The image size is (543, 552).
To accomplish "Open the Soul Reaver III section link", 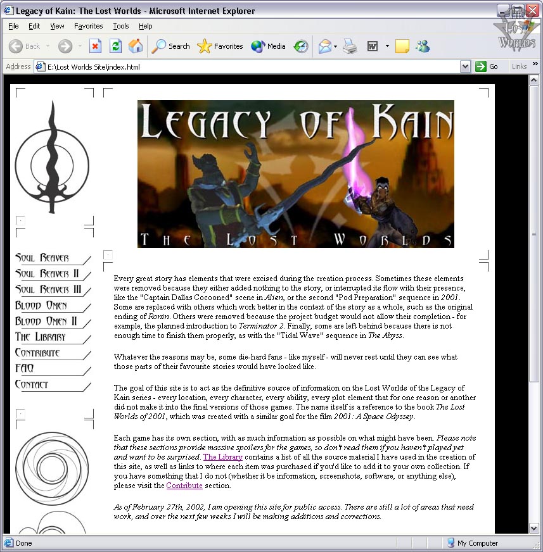I will click(53, 290).
